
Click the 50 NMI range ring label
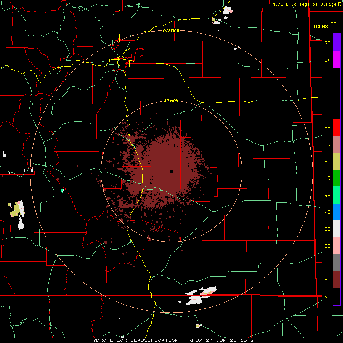coord(171,101)
